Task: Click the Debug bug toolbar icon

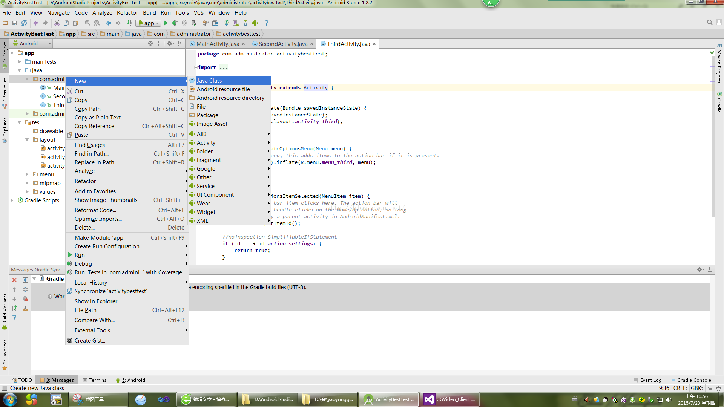Action: point(175,23)
